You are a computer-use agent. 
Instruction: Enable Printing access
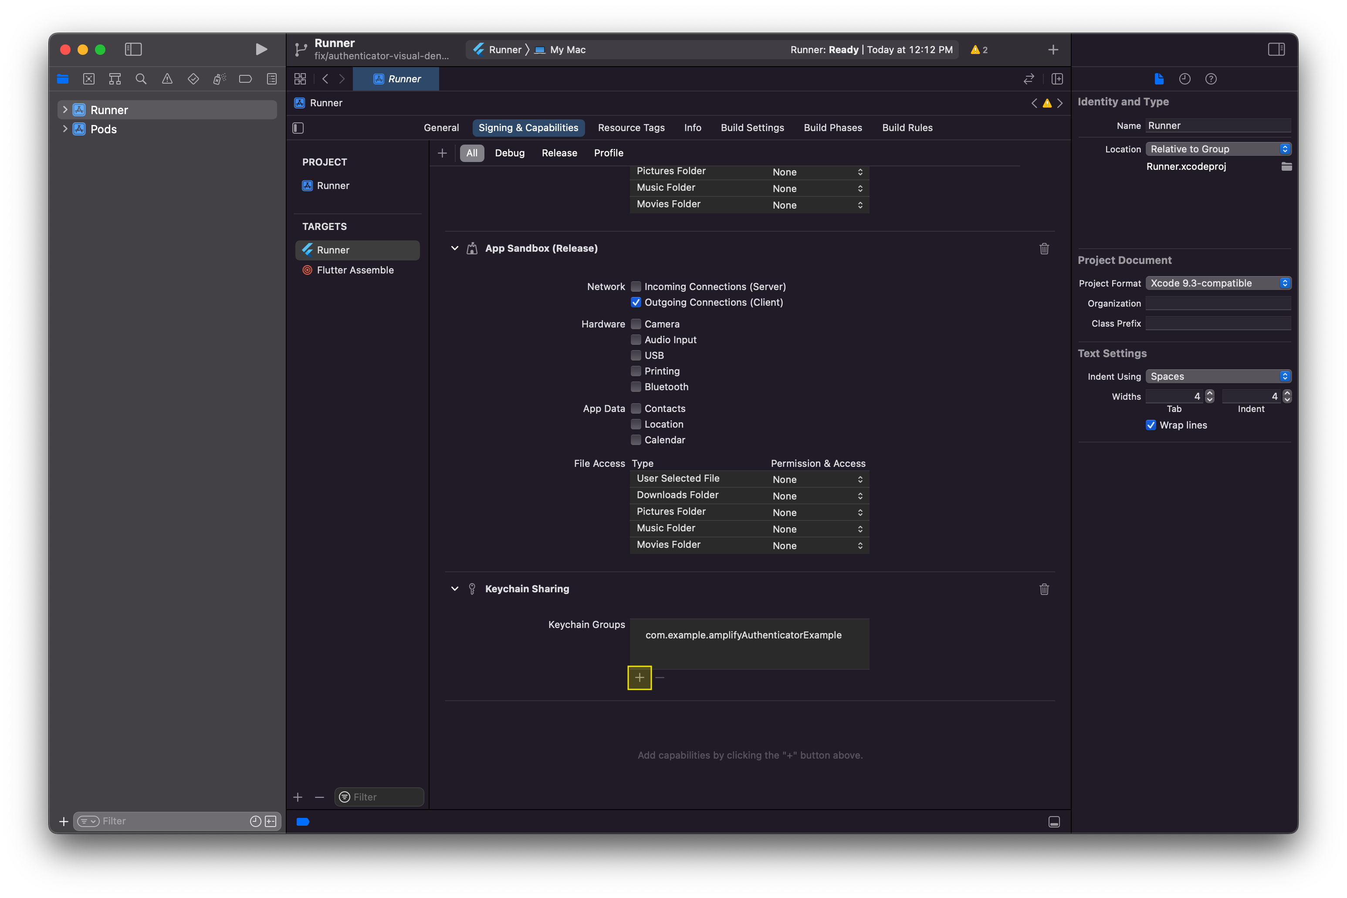[x=636, y=371]
